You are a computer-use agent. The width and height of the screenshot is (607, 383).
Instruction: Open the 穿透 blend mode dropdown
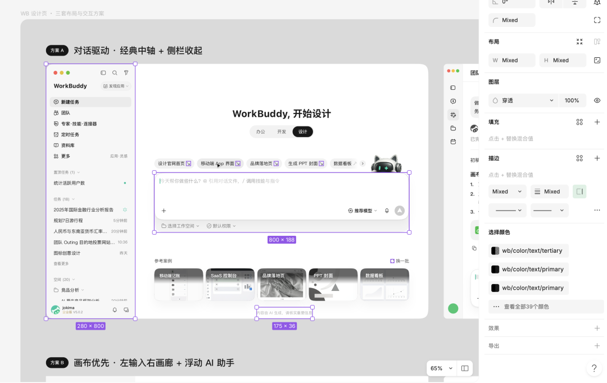pos(523,101)
